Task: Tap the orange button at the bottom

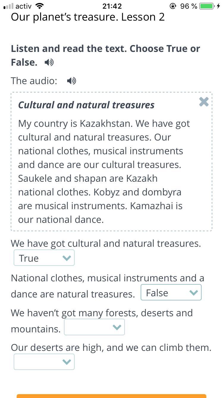Action: 111,396
